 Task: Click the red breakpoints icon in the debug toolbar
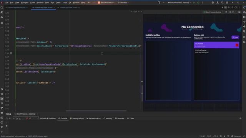click(x=27, y=118)
